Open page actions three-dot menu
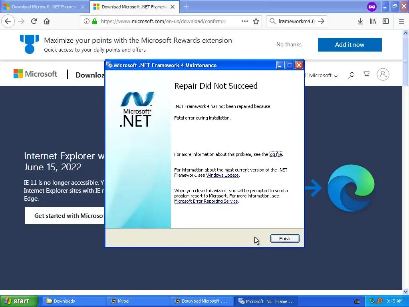The image size is (409, 307). click(245, 21)
